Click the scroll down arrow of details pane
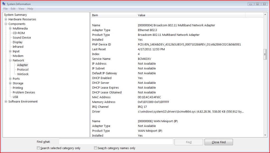Viewport: 270px width, 153px height. pos(265,135)
